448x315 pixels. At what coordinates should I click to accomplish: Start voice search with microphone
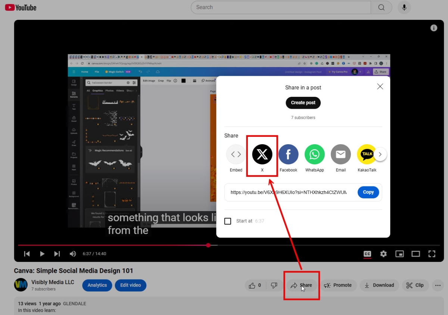(404, 7)
